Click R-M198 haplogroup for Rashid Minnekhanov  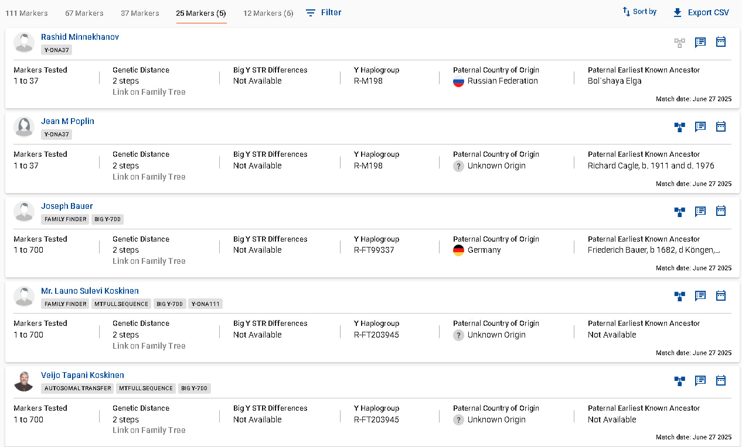(368, 81)
